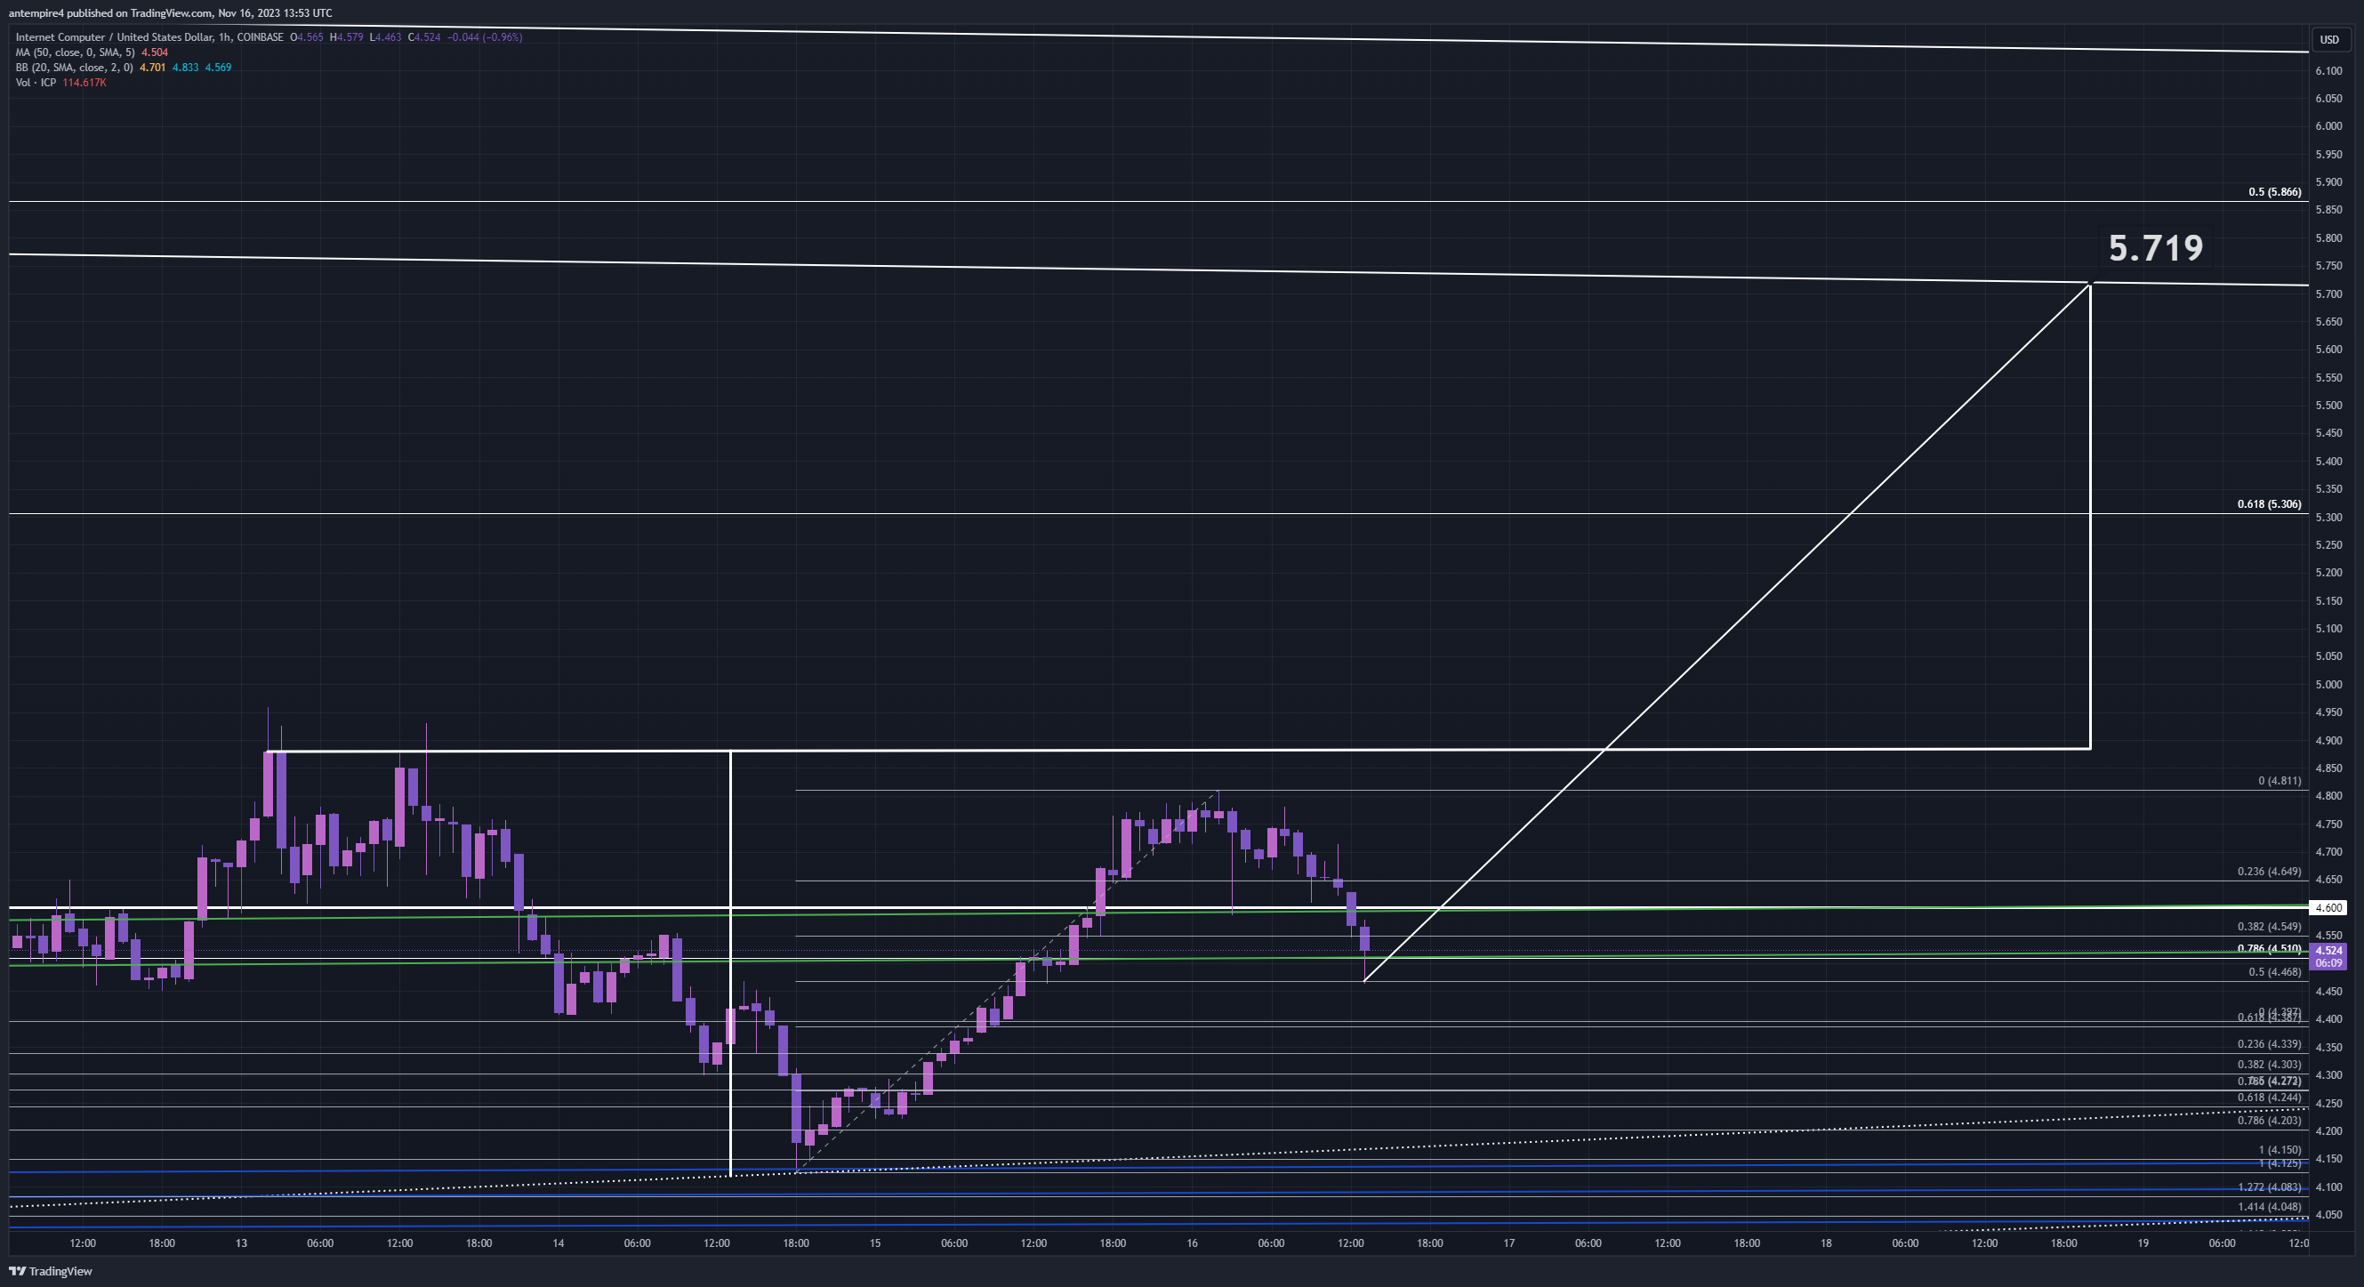The width and height of the screenshot is (2364, 1287).
Task: Select the 5.719 price target label
Action: click(x=2156, y=248)
